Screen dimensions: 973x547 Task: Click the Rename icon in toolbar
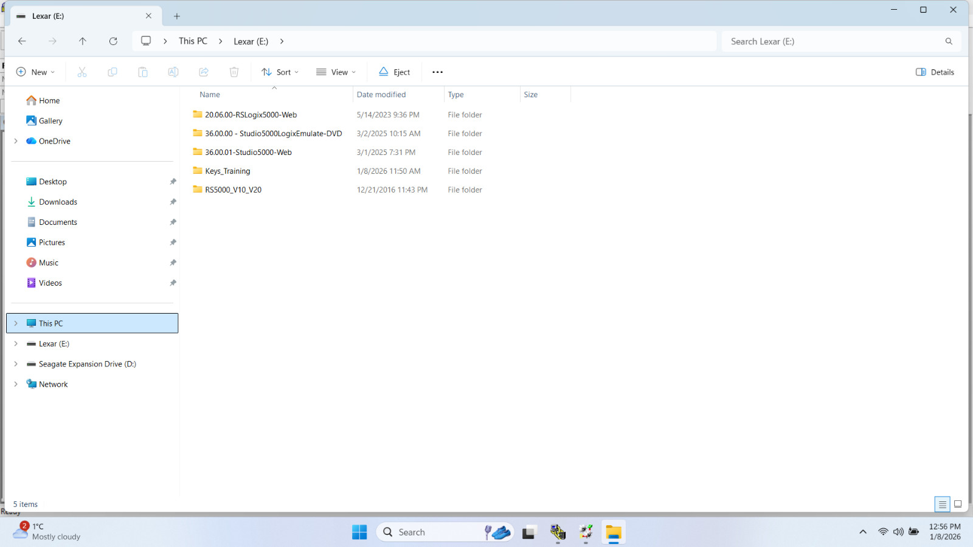(x=173, y=72)
